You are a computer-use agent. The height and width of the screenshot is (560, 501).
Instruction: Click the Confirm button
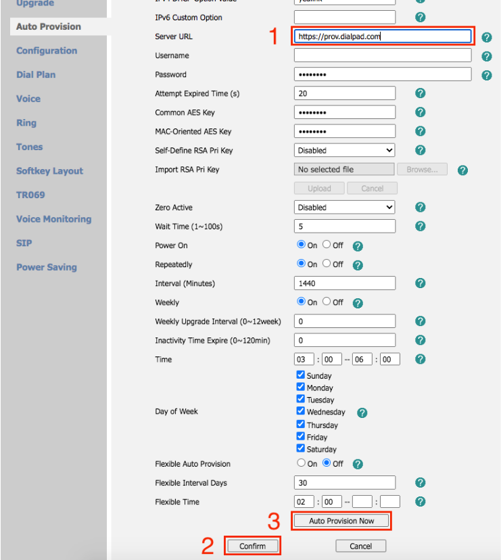click(252, 546)
